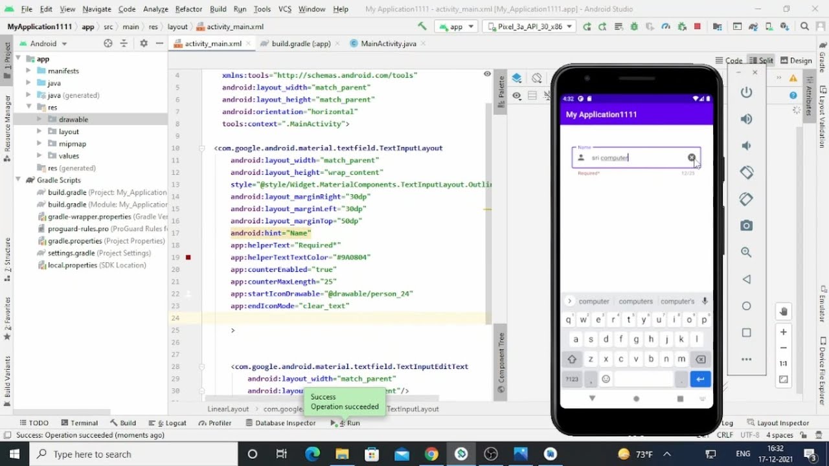The height and width of the screenshot is (466, 829).
Task: Tap the emoji key on emulator keyboard
Action: (606, 379)
